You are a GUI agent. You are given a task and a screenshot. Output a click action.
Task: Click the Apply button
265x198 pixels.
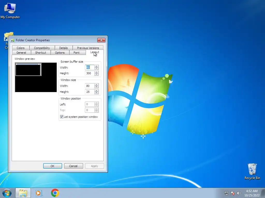tap(94, 166)
